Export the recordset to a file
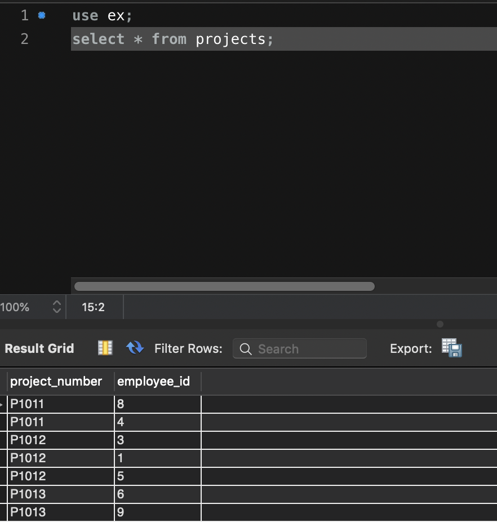497x522 pixels. point(452,348)
